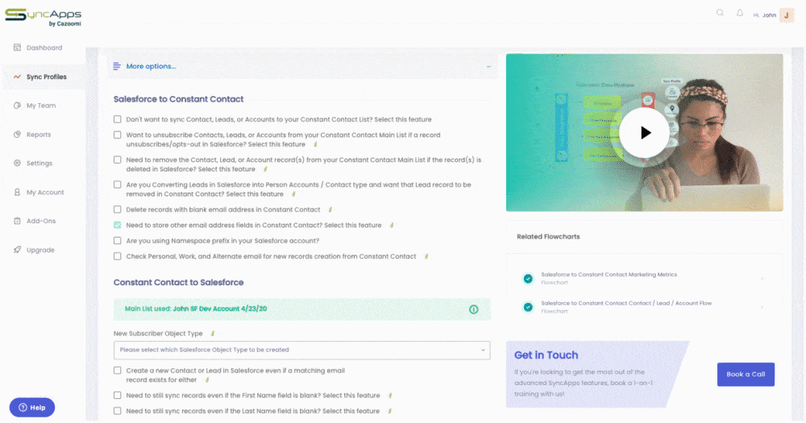Click the My Account person icon
The image size is (806, 423).
[17, 192]
